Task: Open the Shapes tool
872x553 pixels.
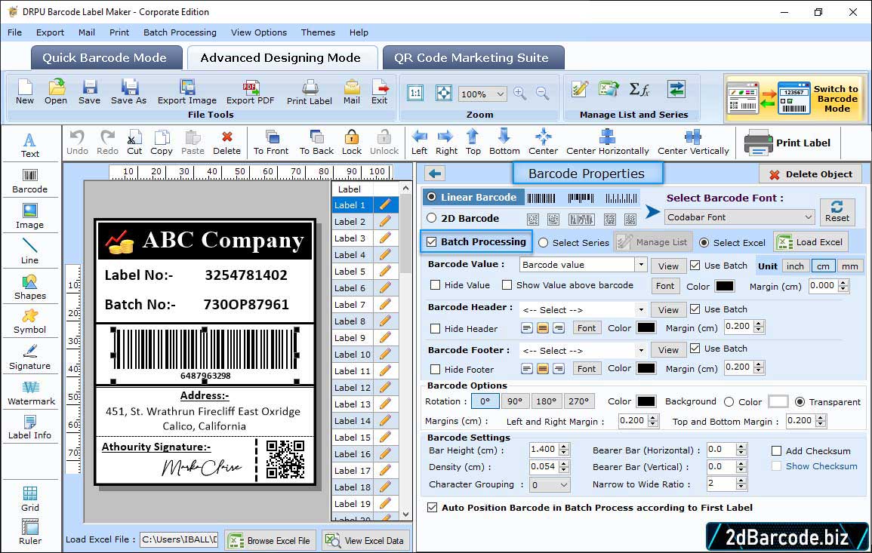Action: click(x=30, y=287)
